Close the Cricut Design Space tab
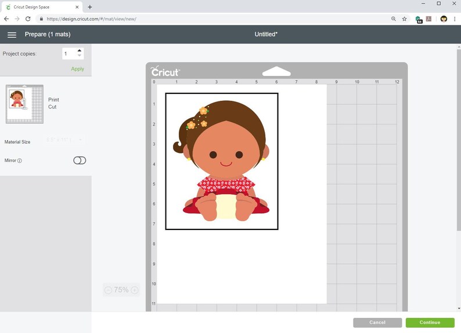This screenshot has width=461, height=333. pyautogui.click(x=77, y=7)
